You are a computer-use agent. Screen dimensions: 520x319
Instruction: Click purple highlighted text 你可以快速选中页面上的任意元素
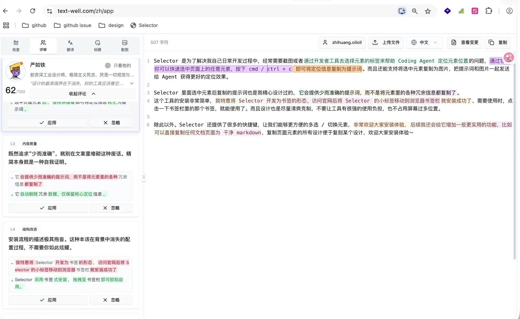(193, 69)
